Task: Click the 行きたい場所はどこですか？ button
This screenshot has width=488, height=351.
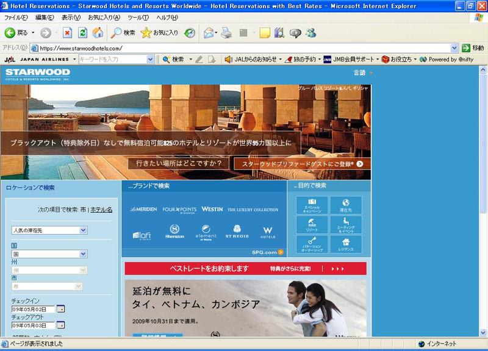Action: coord(178,163)
